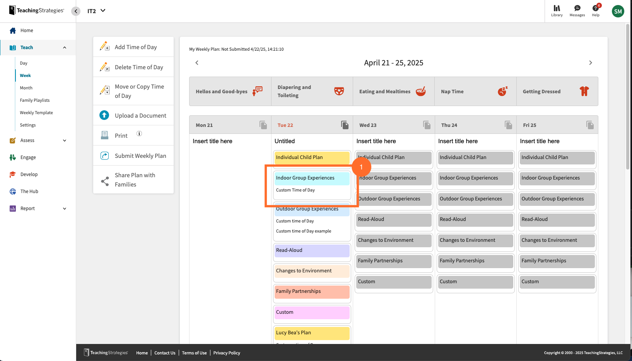Click Submit Weekly Plan
The image size is (632, 361).
[140, 156]
